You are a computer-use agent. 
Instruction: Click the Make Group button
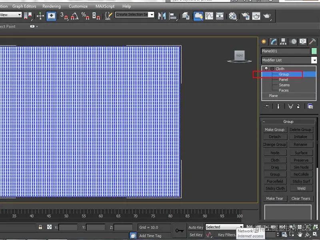tap(274, 130)
